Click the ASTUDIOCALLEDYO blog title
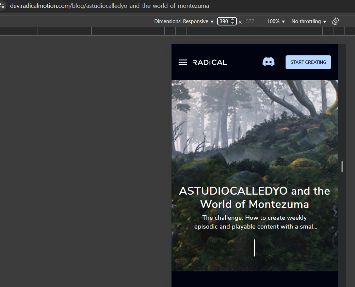Viewport: 355px width, 287px height. click(255, 198)
